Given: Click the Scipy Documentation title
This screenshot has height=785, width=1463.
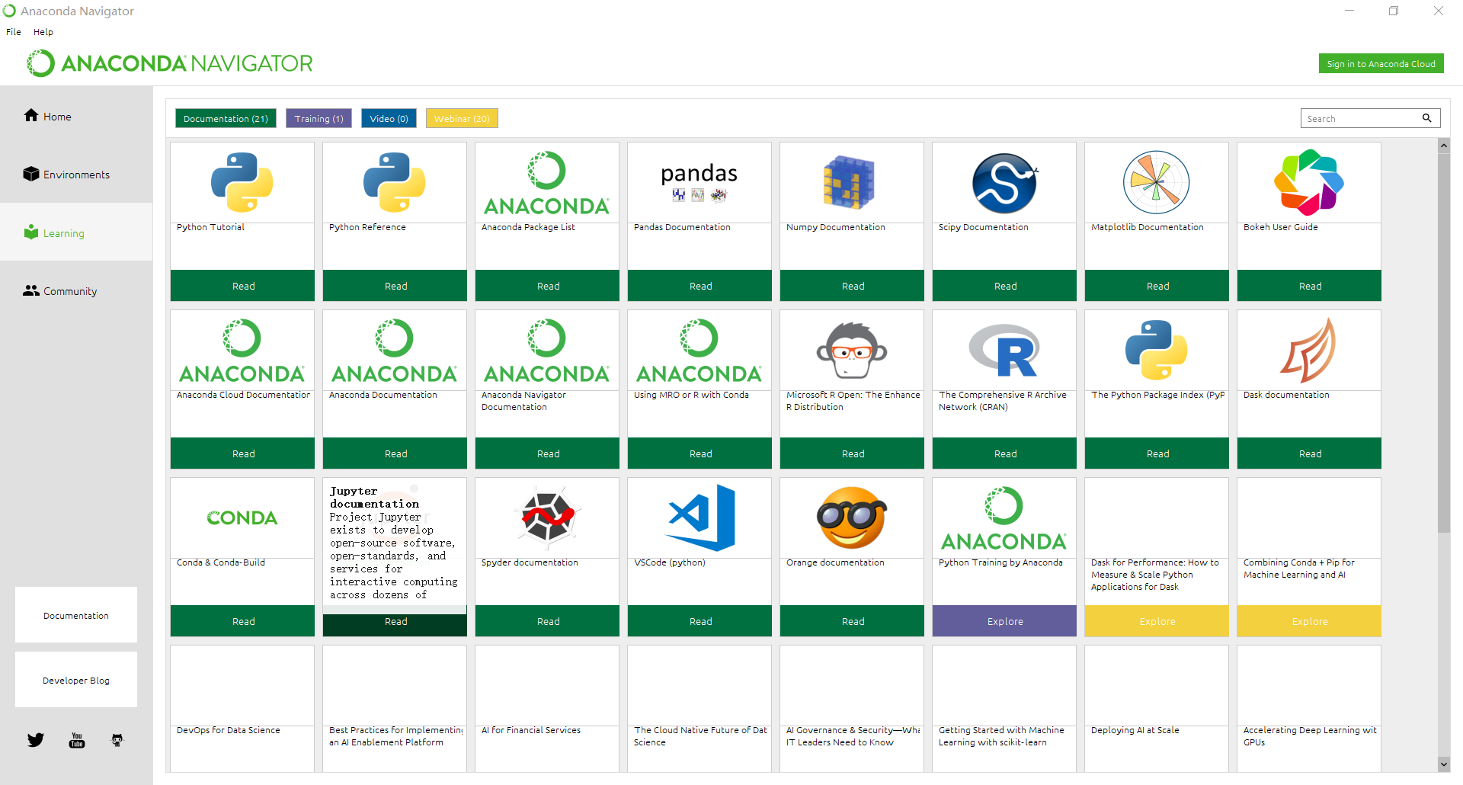Looking at the screenshot, I should pyautogui.click(x=984, y=227).
